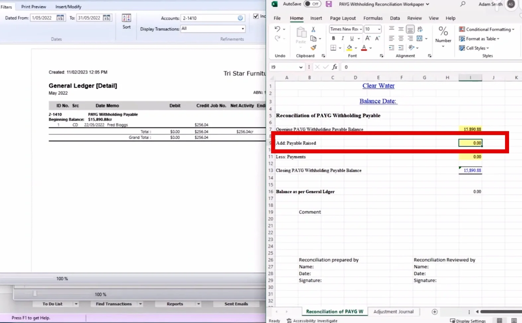Click the Paste clipboard icon
Screen dimensions: 522x323
point(301,33)
